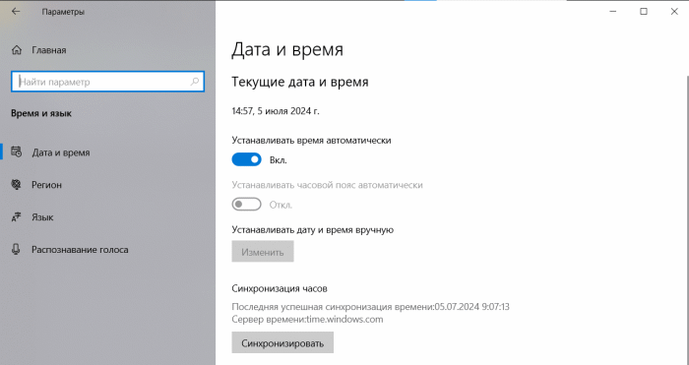Click the Время и язык category label
This screenshot has width=689, height=365.
41,114
